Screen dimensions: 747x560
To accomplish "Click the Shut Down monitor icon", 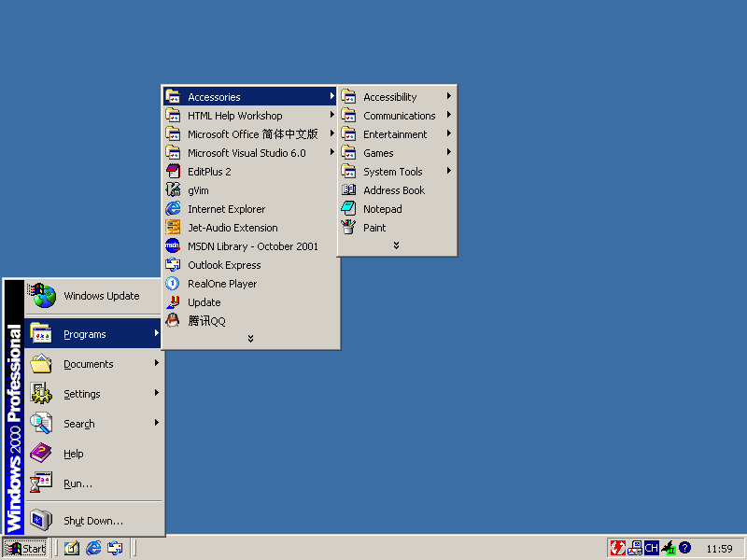I will tap(41, 520).
